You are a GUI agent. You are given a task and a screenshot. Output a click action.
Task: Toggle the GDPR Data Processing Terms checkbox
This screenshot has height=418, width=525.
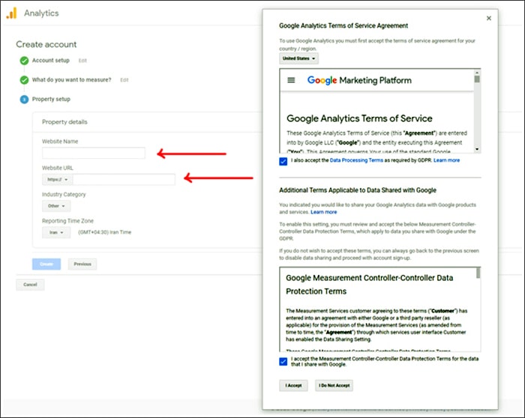283,161
